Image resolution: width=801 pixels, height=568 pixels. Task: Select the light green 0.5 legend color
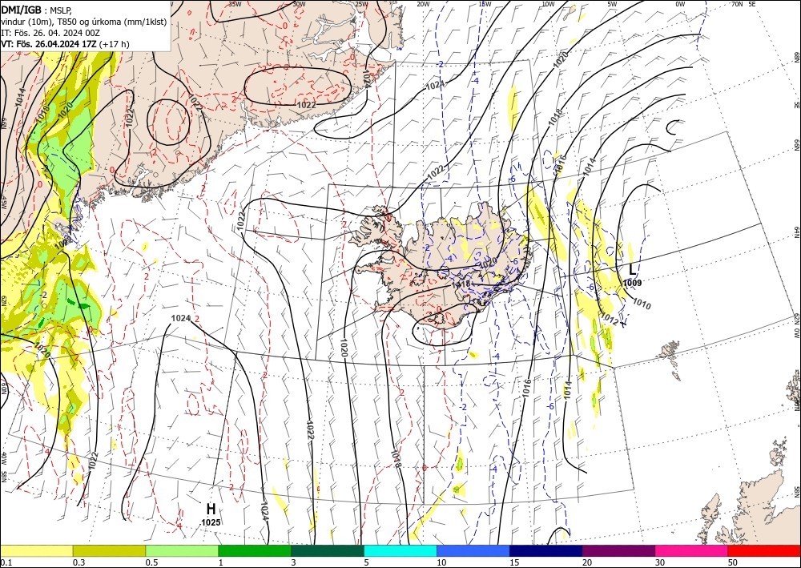[182, 550]
